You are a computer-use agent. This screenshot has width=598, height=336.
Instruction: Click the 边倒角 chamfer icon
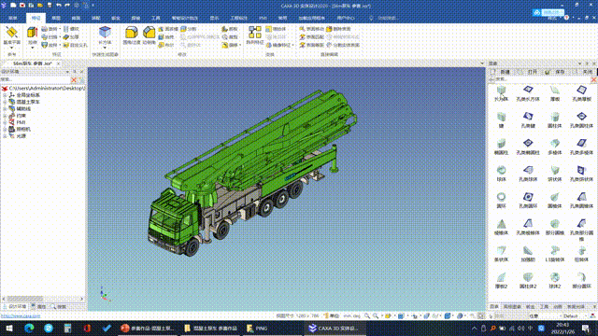(x=149, y=35)
